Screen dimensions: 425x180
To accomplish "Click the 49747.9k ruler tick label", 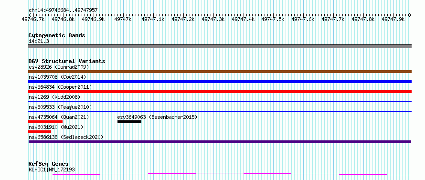I will click(x=393, y=19).
